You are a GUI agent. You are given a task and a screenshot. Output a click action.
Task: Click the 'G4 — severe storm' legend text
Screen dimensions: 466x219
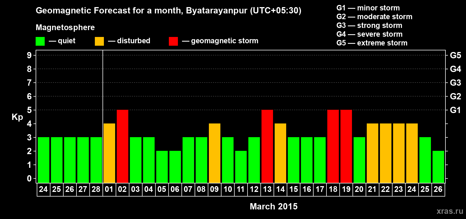point(370,34)
